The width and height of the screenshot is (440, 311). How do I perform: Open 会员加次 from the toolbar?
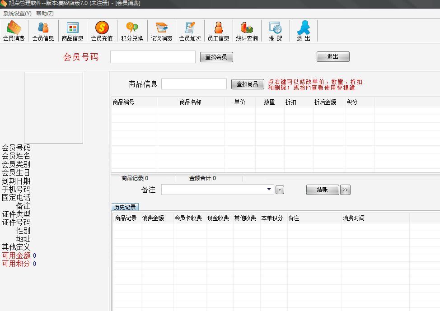(190, 31)
